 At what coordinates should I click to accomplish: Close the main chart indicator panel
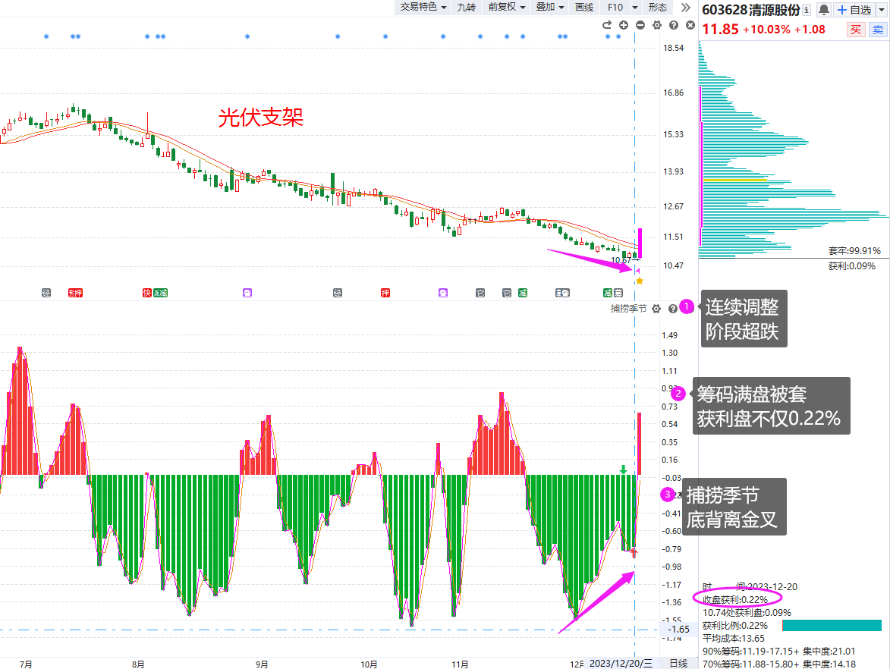690,25
